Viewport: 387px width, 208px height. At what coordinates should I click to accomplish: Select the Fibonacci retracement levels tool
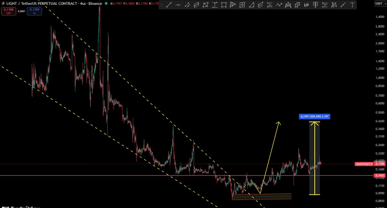click(270, 5)
